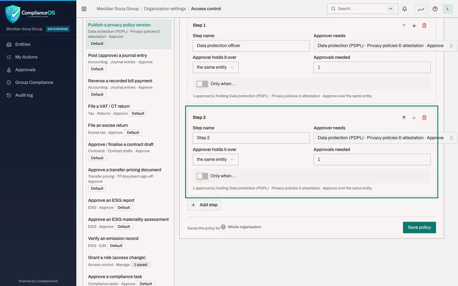458x286 pixels.
Task: Delete Step 1 with trash icon
Action: [424, 25]
